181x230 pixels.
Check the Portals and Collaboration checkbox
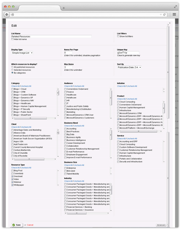click(x=118, y=159)
